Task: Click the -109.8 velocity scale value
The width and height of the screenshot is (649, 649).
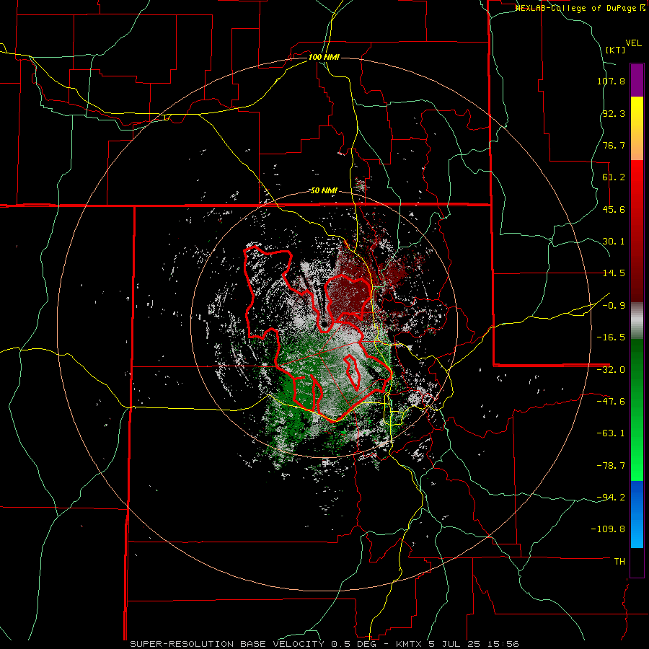Action: [608, 529]
